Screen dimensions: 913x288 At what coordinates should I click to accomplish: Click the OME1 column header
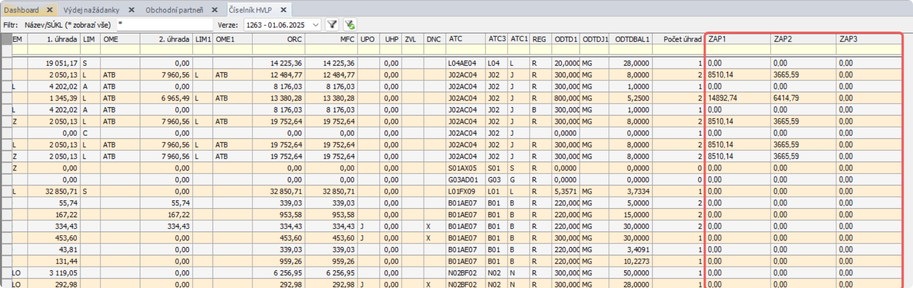coord(232,39)
